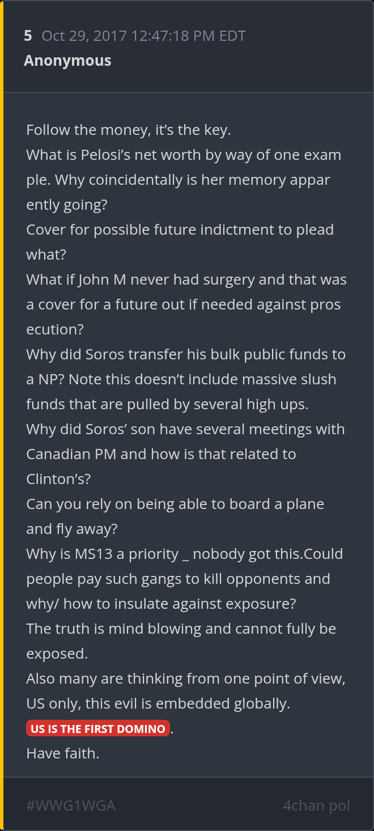Click the Oct 29, 2017 timestamp
Image resolution: width=374 pixels, height=831 pixels.
pos(143,36)
